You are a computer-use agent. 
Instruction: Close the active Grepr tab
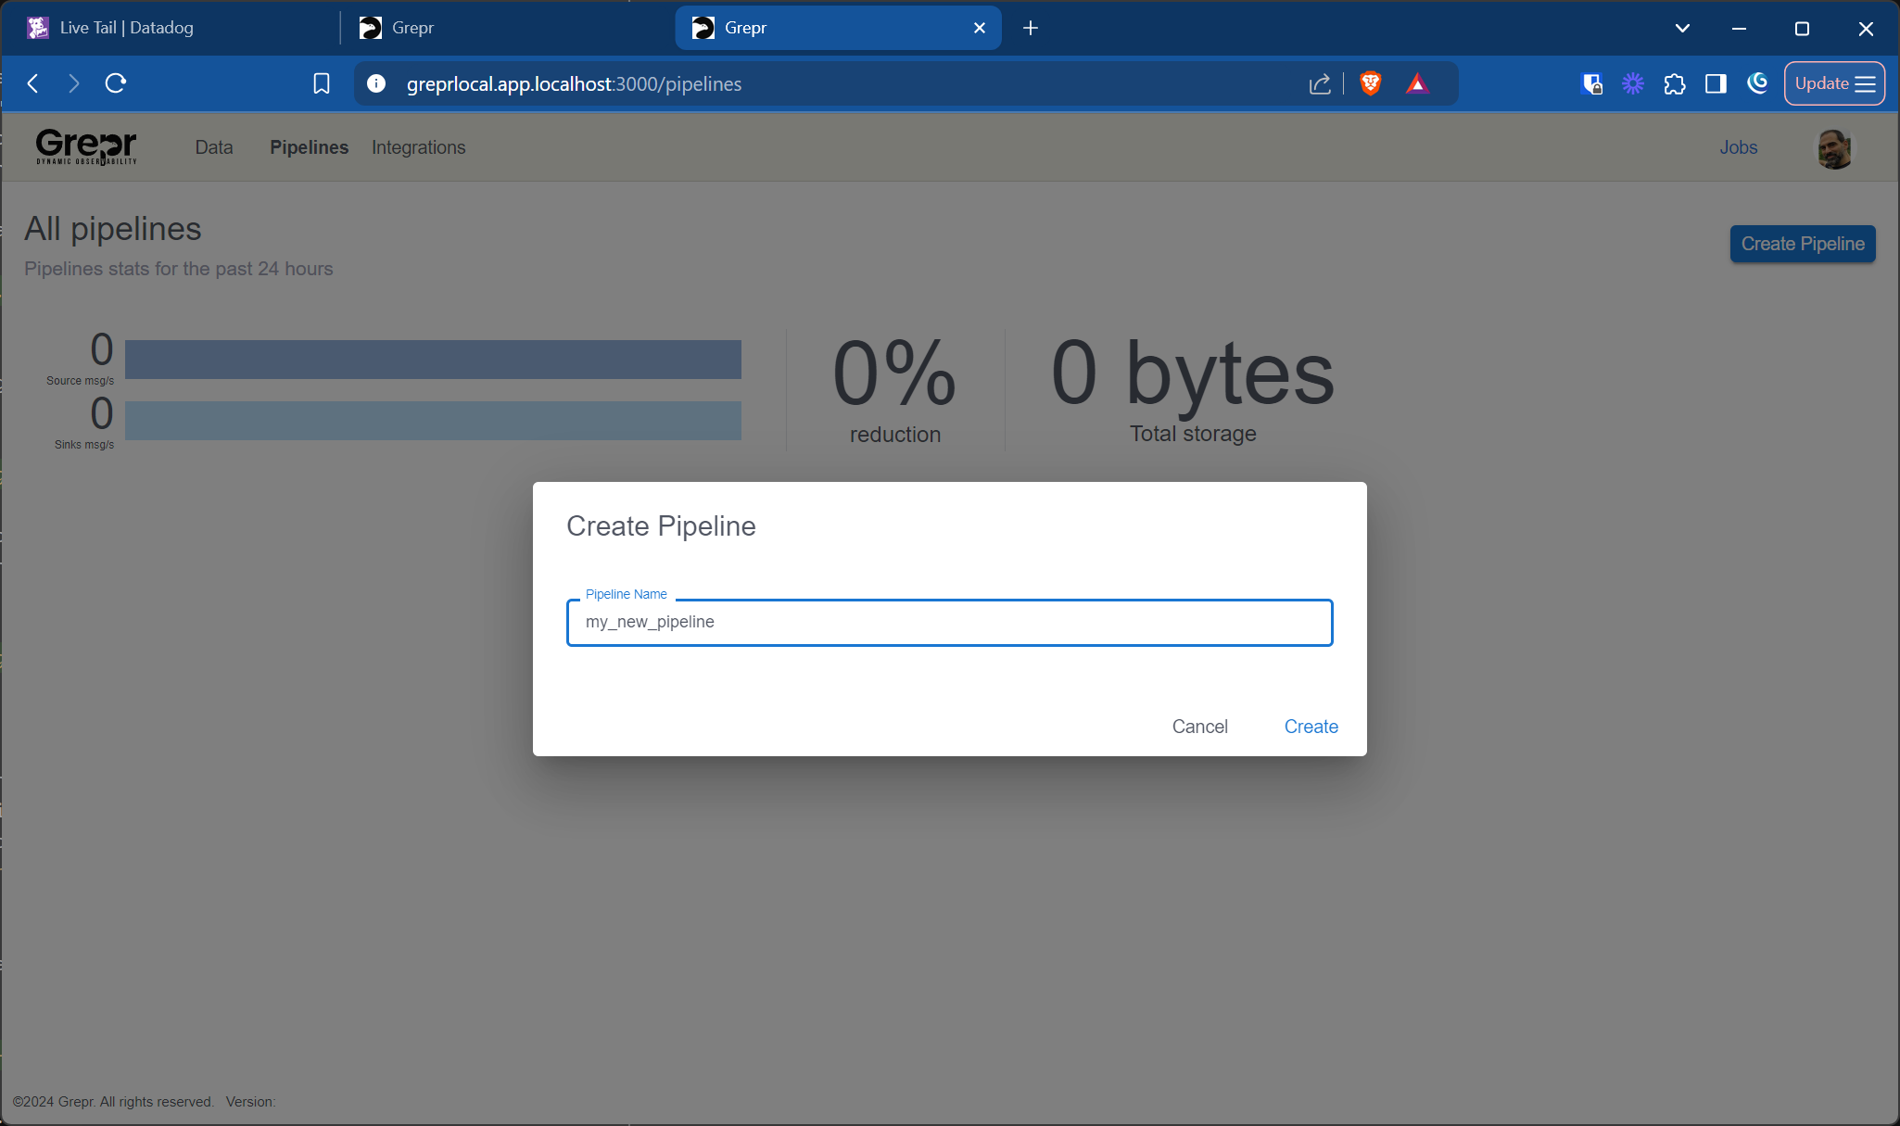tap(979, 28)
